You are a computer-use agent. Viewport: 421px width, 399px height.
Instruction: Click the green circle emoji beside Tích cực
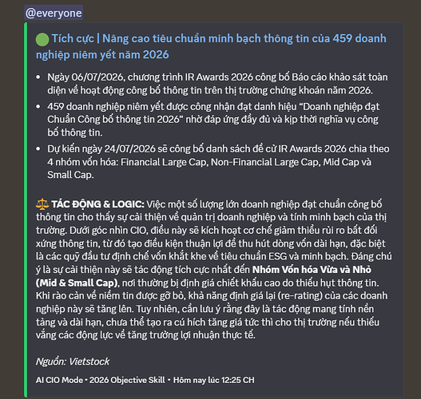42,39
